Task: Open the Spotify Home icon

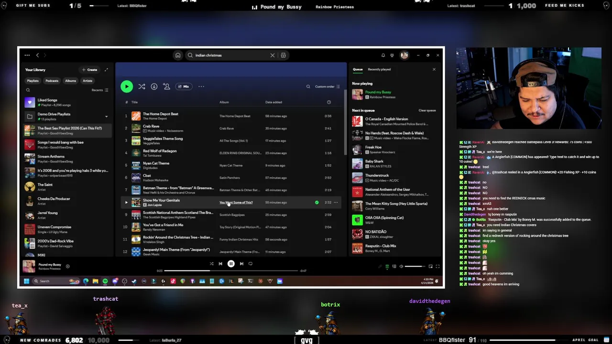Action: (x=178, y=55)
